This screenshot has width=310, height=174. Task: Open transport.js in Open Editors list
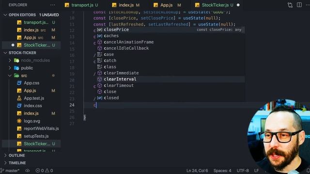(31, 22)
